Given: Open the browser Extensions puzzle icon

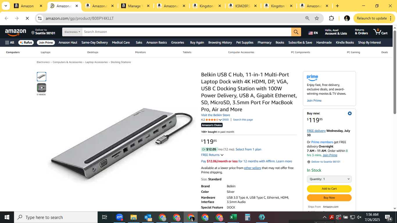Looking at the screenshot, I should (x=331, y=18).
